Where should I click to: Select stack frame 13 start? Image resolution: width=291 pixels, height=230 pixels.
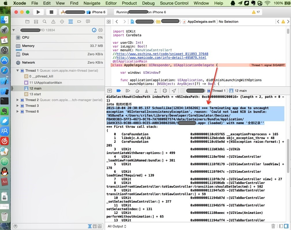pyautogui.click(x=57, y=94)
